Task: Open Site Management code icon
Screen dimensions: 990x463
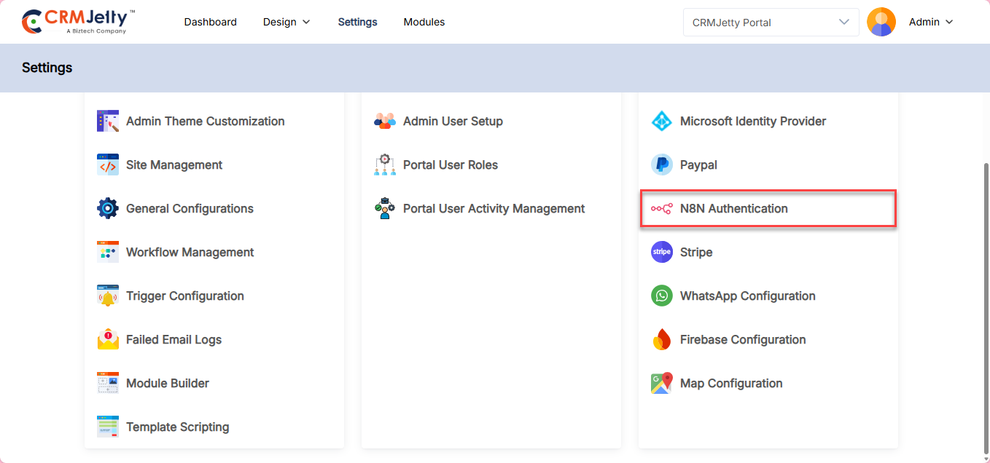Action: (107, 165)
